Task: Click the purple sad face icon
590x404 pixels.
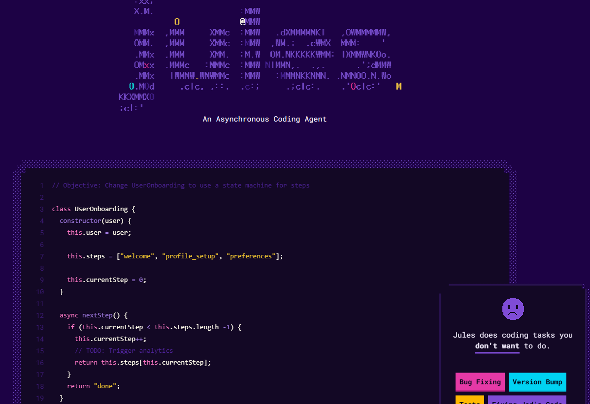Action: point(513,309)
